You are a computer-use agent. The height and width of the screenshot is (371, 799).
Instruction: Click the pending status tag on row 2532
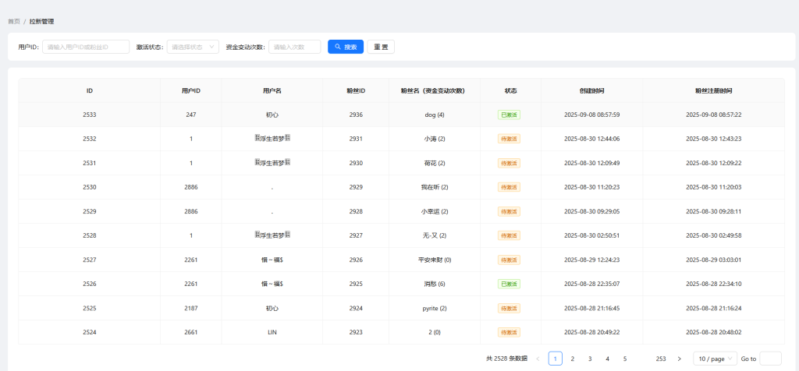click(509, 139)
